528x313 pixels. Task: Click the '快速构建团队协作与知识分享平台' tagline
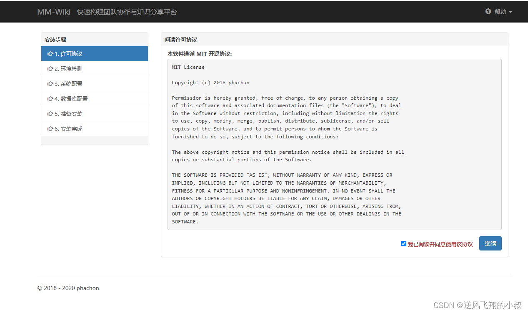coord(127,12)
